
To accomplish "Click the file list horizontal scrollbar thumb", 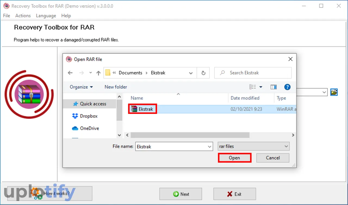I will [x=190, y=135].
